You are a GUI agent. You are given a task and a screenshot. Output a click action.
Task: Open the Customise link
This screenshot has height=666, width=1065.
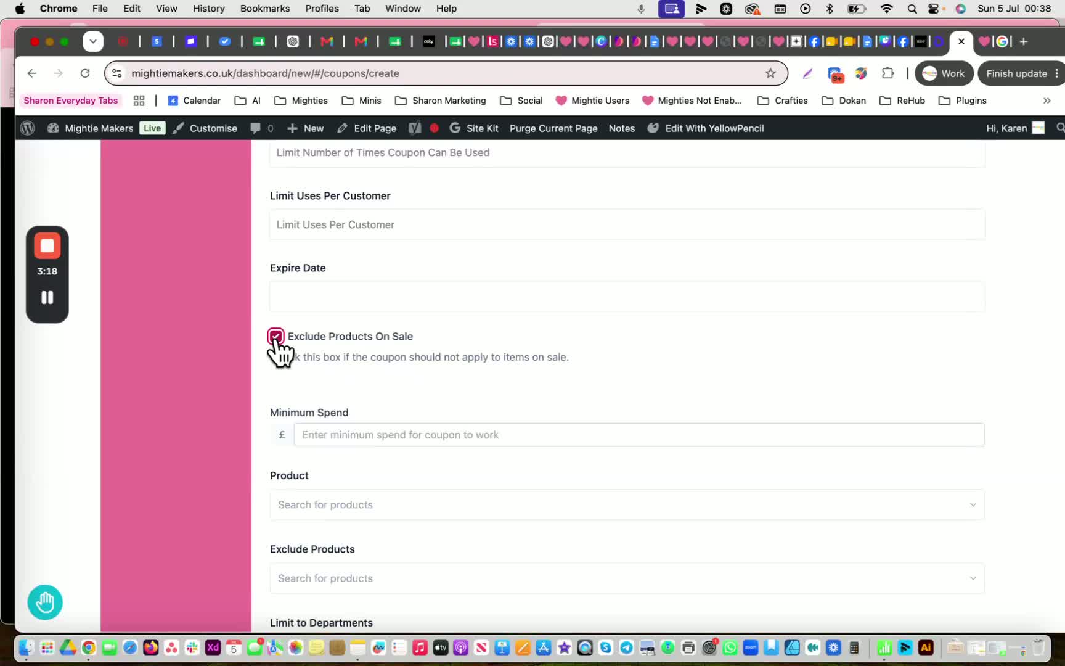click(205, 128)
